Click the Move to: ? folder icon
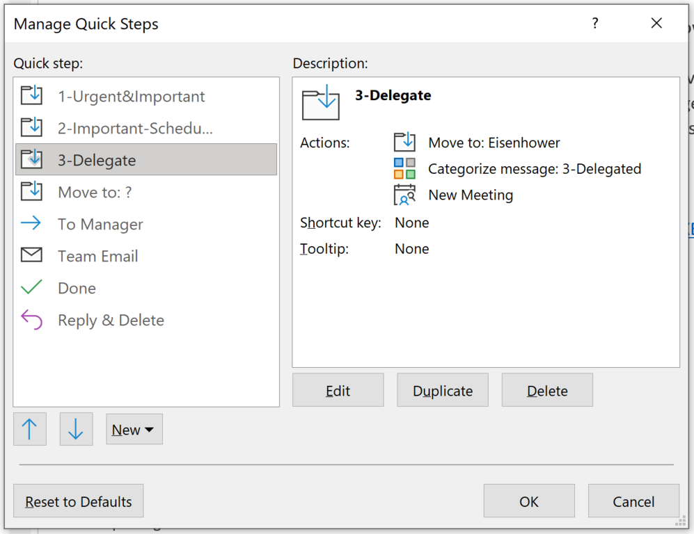 [31, 191]
